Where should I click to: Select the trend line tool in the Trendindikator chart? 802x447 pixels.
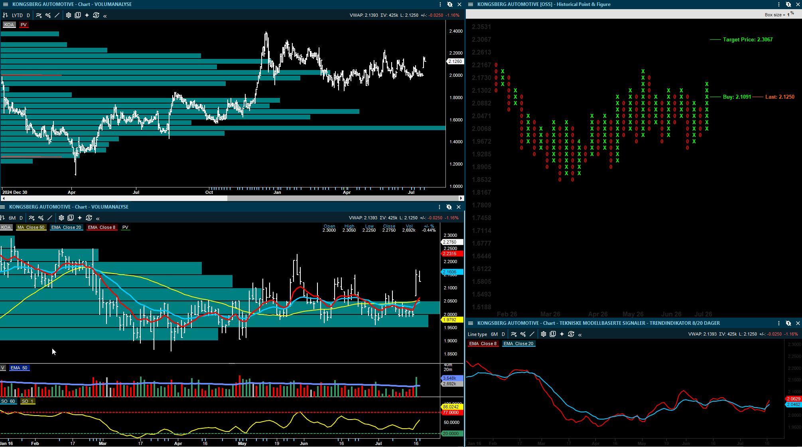coord(532,334)
